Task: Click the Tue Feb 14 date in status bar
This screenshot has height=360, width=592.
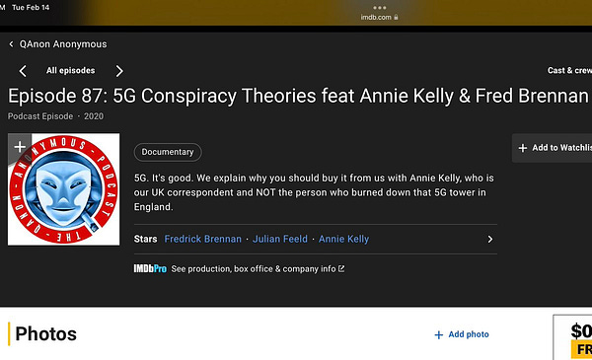Action: (31, 8)
